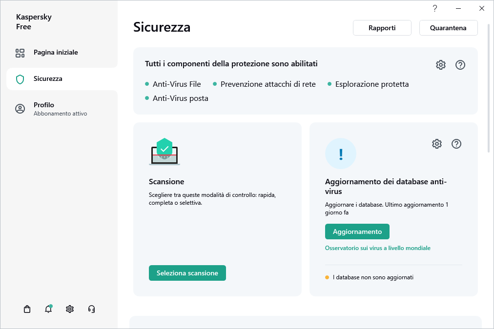Select the Sicurezza sidebar tab
Image resolution: width=494 pixels, height=329 pixels.
click(x=47, y=79)
